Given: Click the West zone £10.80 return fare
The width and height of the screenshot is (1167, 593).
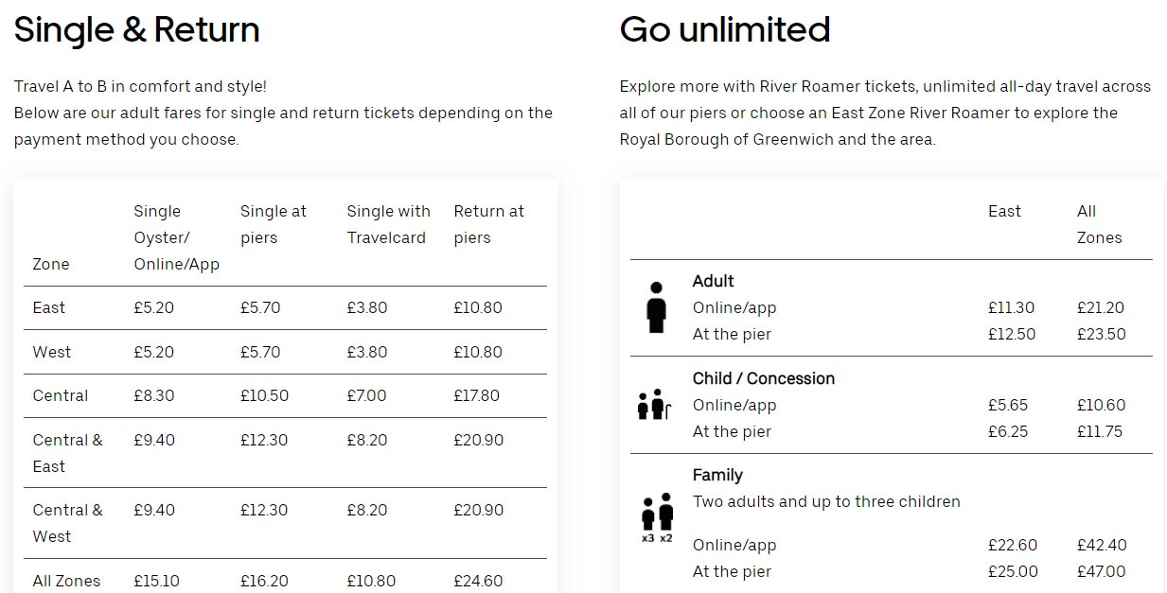Looking at the screenshot, I should click(478, 352).
